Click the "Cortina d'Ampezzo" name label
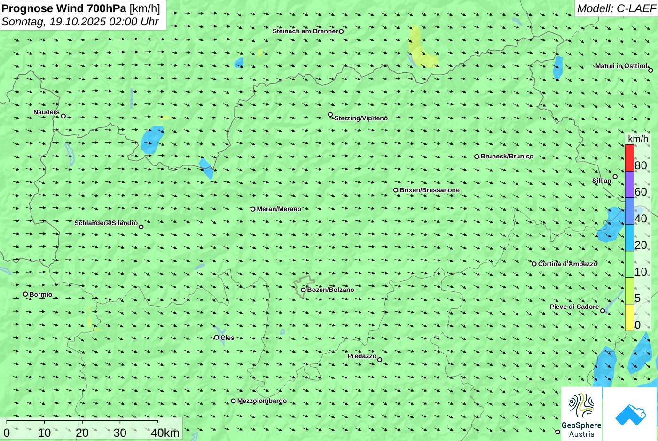Viewport: 658px width, 441px height. (567, 264)
